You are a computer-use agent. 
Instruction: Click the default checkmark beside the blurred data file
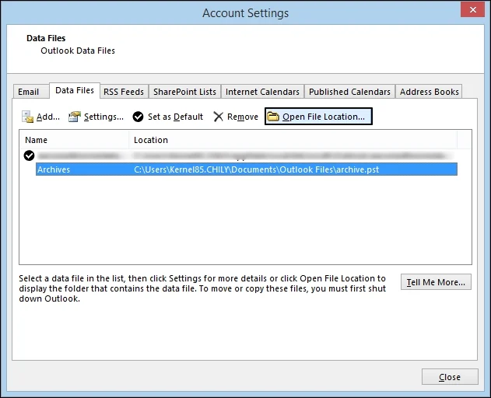pyautogui.click(x=29, y=155)
